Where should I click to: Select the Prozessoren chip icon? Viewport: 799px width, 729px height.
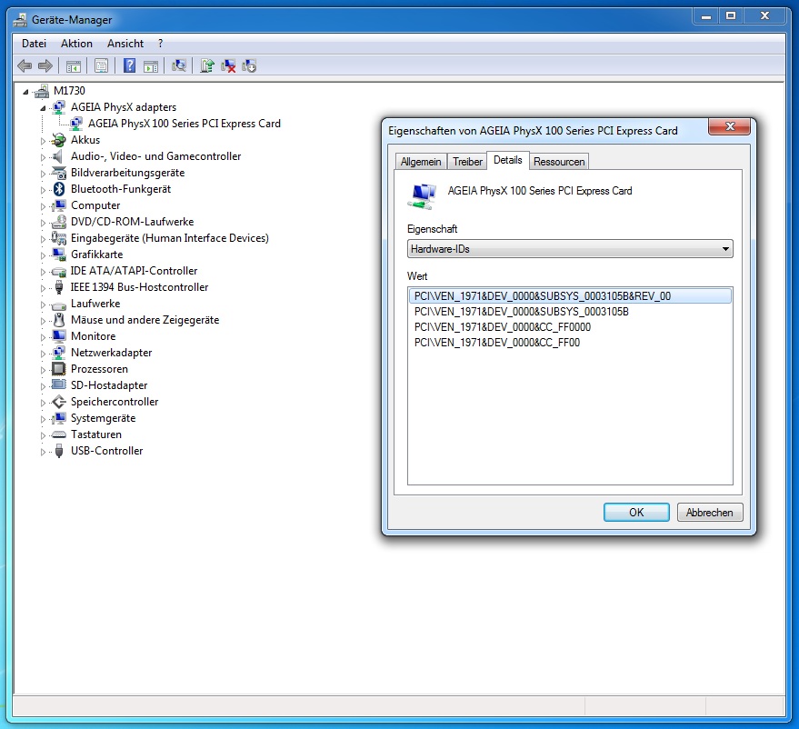click(x=59, y=369)
